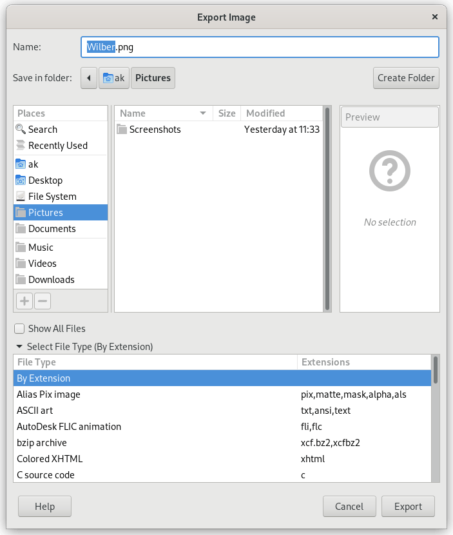Screen dimensions: 453x535
Task: Select the ASCII art file type
Action: tap(35, 411)
